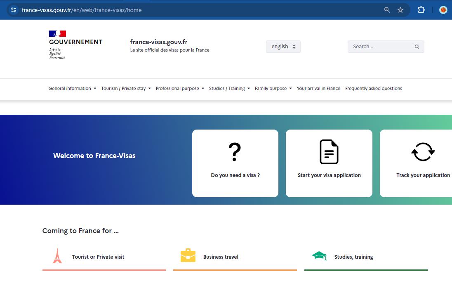Expand the Studies / Training dropdown
This screenshot has width=452, height=281.
(229, 88)
